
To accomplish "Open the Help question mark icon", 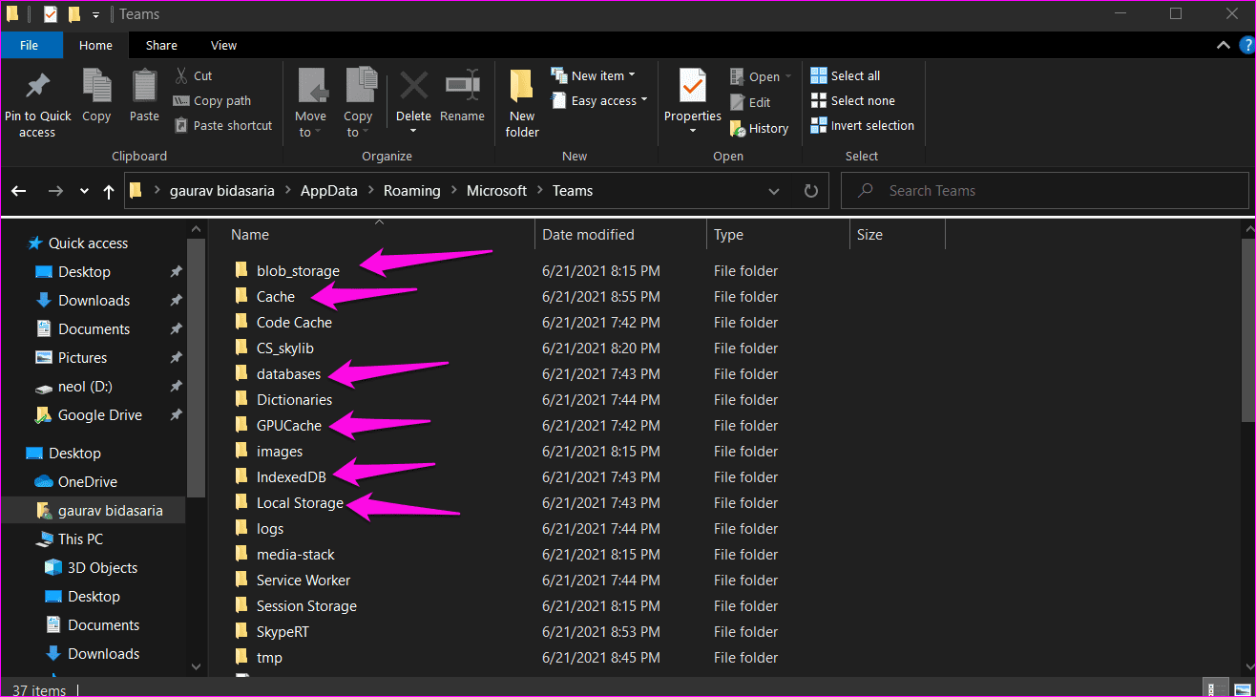I will (1246, 45).
